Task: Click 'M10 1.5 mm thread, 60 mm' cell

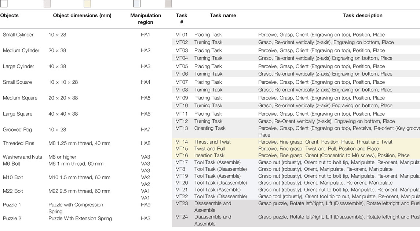Action: click(x=79, y=177)
